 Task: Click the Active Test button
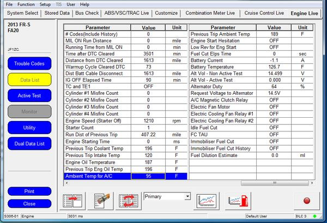(x=29, y=95)
